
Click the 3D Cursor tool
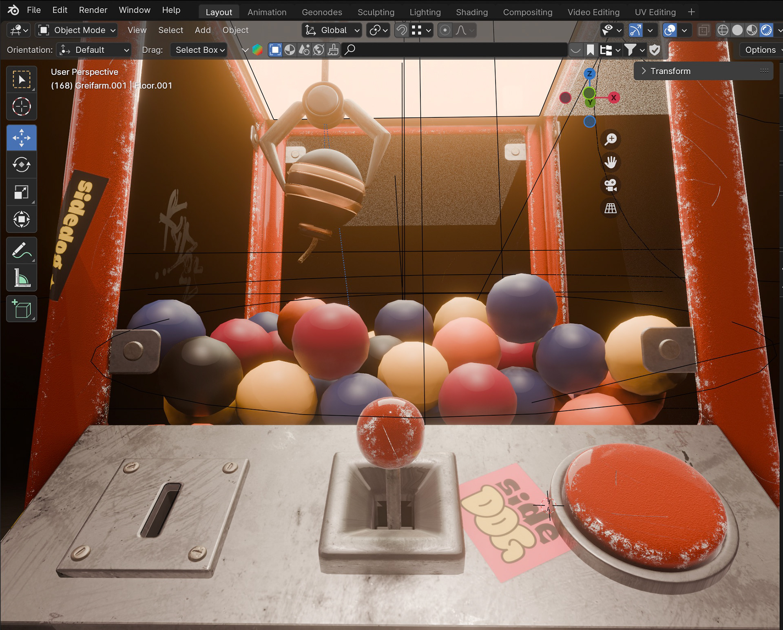pyautogui.click(x=22, y=107)
